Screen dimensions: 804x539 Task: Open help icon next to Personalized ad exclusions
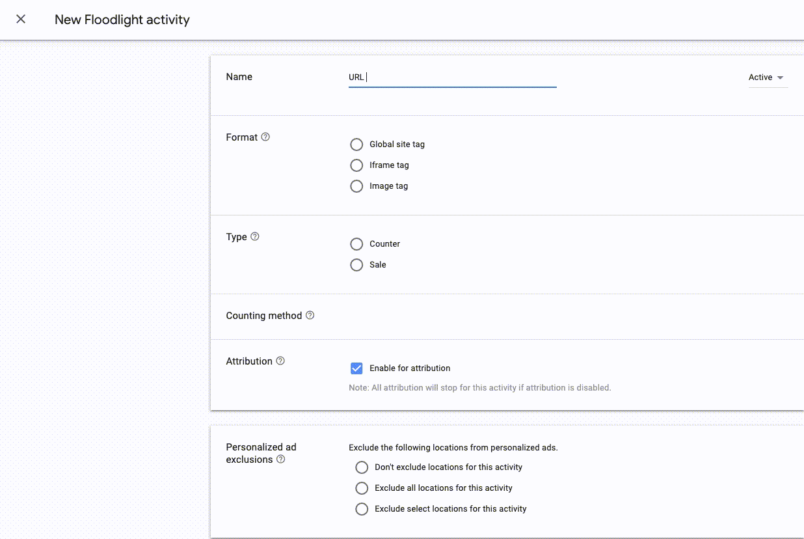281,459
